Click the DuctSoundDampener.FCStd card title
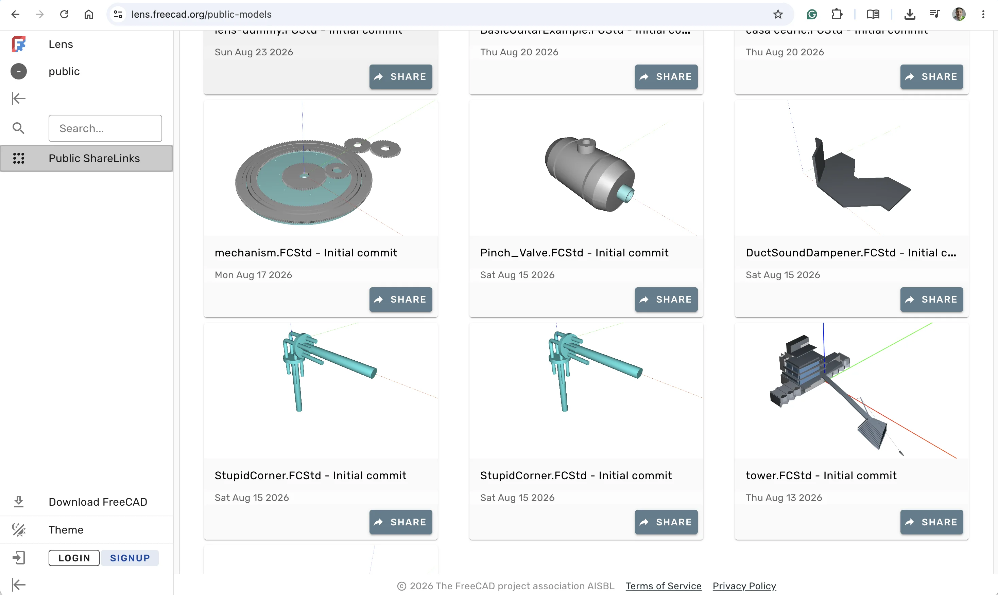Screen dimensions: 998x595 click(851, 253)
